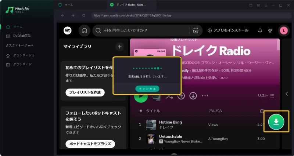294x156 pixels.
Task: Click the ドレイク Radio playlist title
Action: 211,51
